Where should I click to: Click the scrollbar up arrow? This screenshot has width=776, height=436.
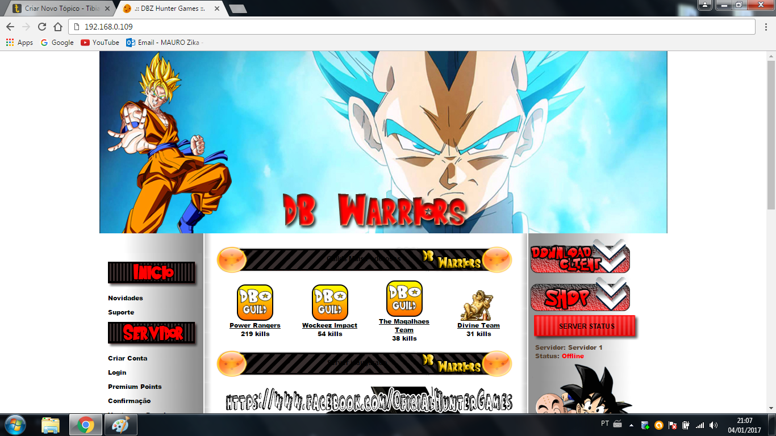click(x=771, y=54)
